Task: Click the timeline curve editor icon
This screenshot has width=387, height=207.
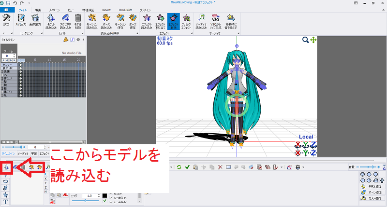Action: (x=72, y=40)
